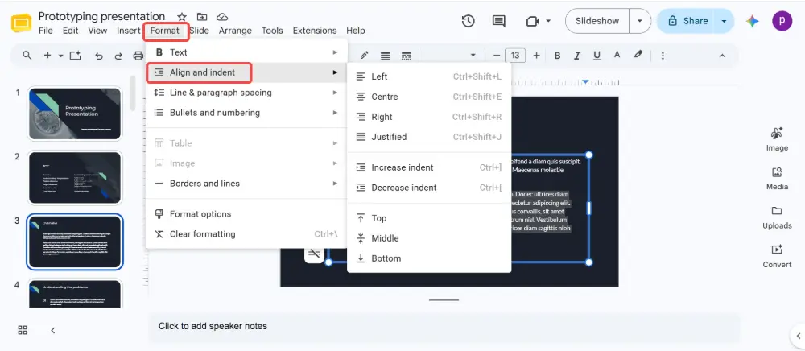Align text to Top vertically
The height and width of the screenshot is (351, 805).
click(429, 218)
